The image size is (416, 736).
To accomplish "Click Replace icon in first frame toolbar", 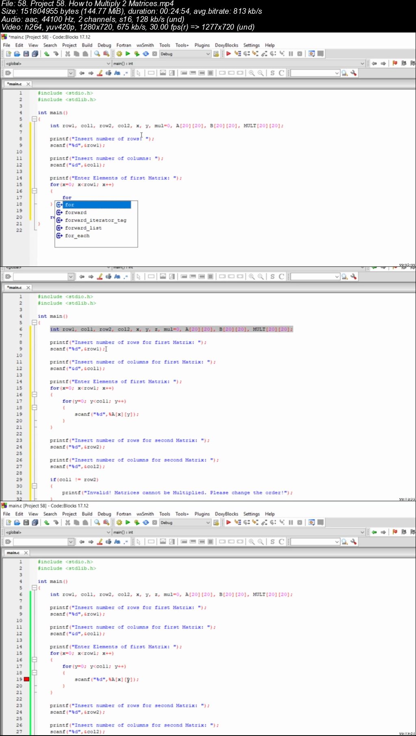I will click(106, 54).
